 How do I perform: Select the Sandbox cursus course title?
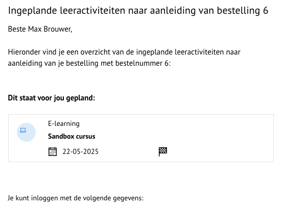[71, 136]
